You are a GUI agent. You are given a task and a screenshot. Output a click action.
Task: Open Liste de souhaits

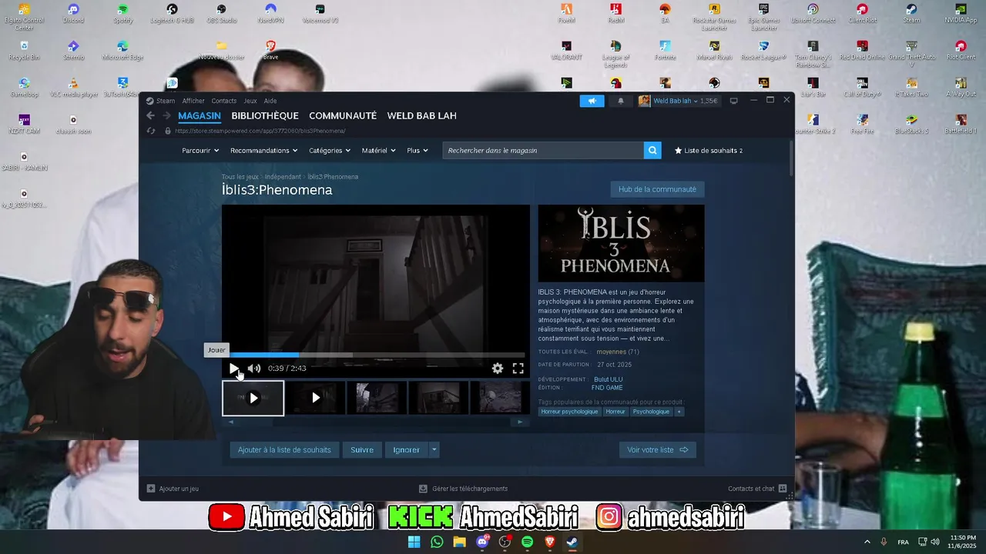click(x=709, y=151)
